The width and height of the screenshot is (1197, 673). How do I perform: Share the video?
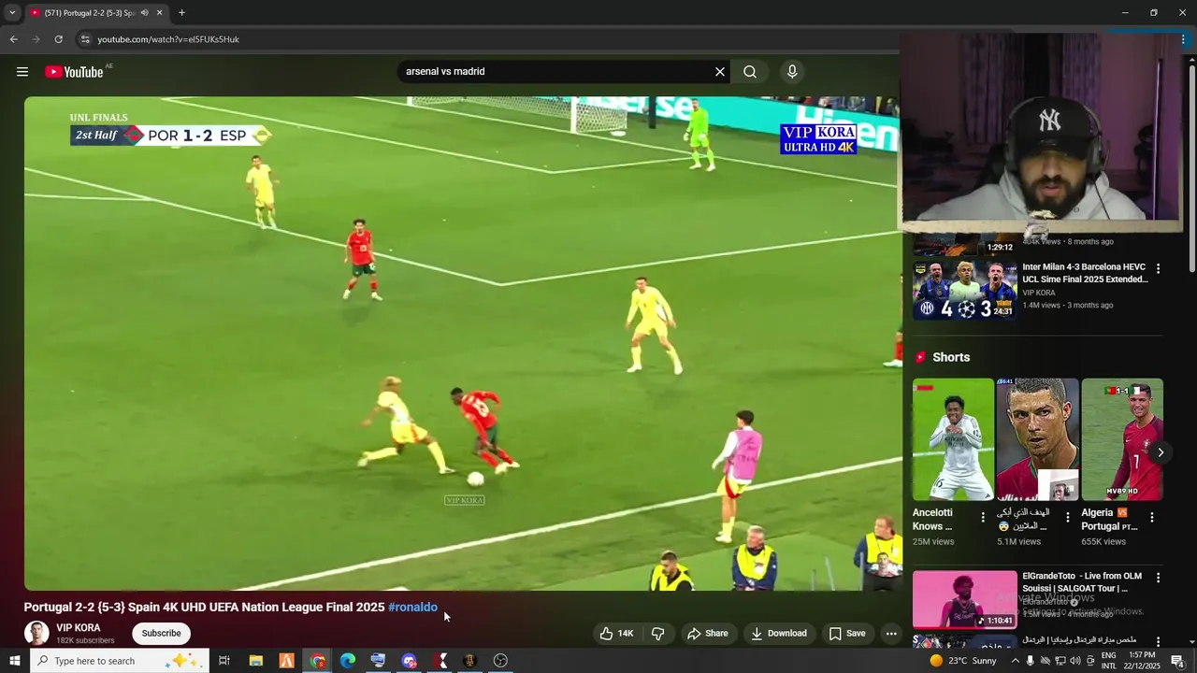pyautogui.click(x=707, y=634)
